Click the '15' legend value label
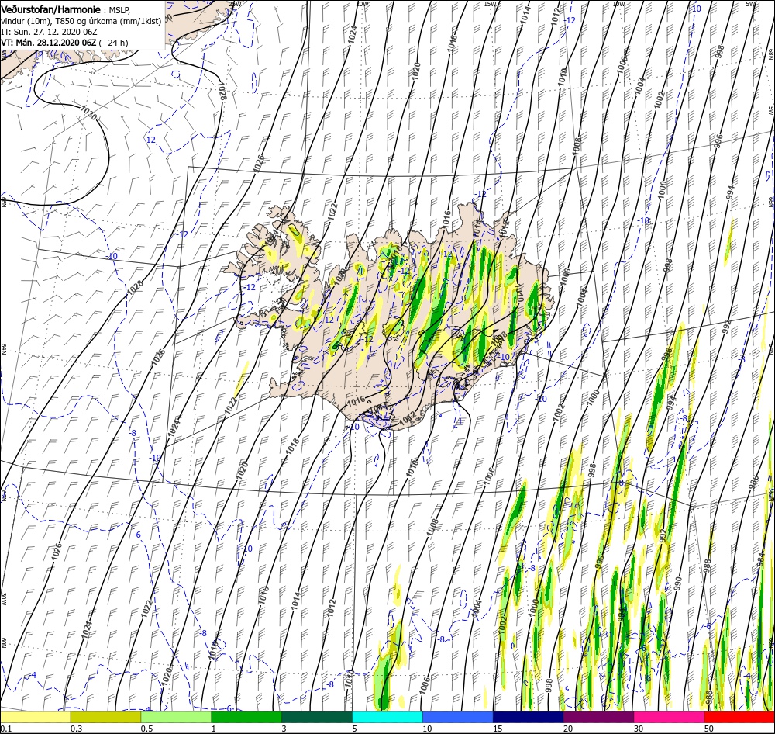The image size is (775, 734). pyautogui.click(x=498, y=729)
